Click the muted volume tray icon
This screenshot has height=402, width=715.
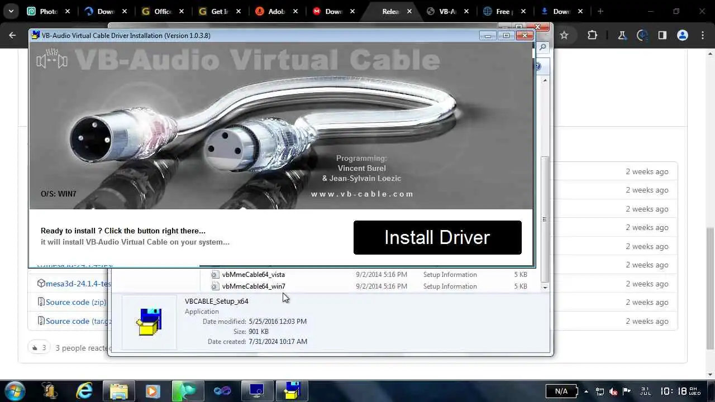[x=613, y=391]
